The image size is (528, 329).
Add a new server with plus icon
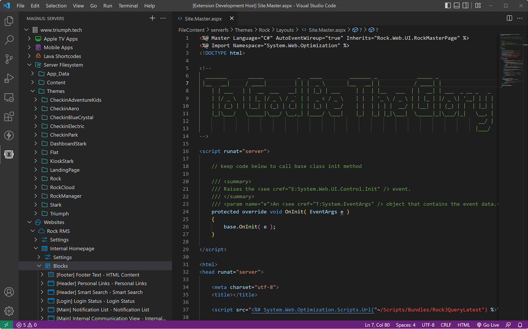coord(152,18)
